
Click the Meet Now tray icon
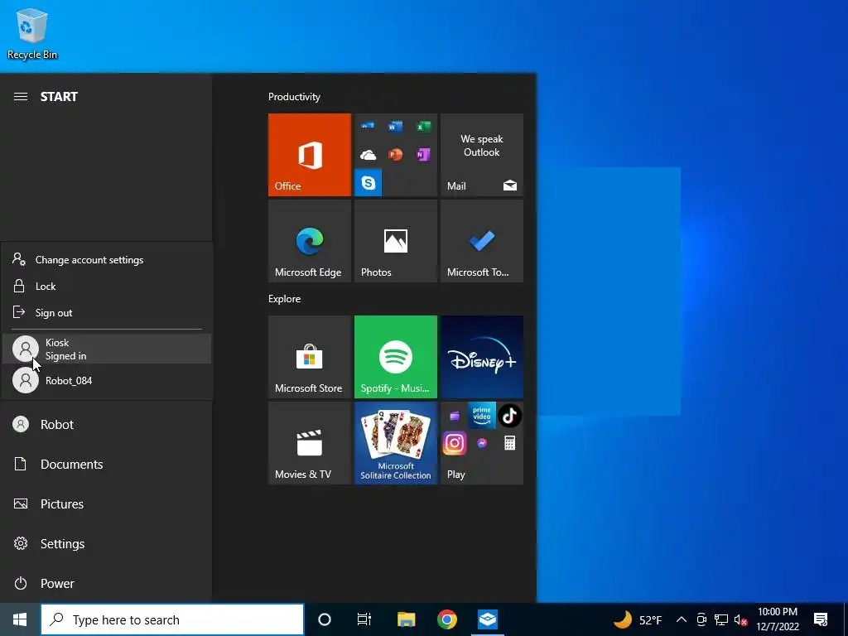tap(701, 619)
